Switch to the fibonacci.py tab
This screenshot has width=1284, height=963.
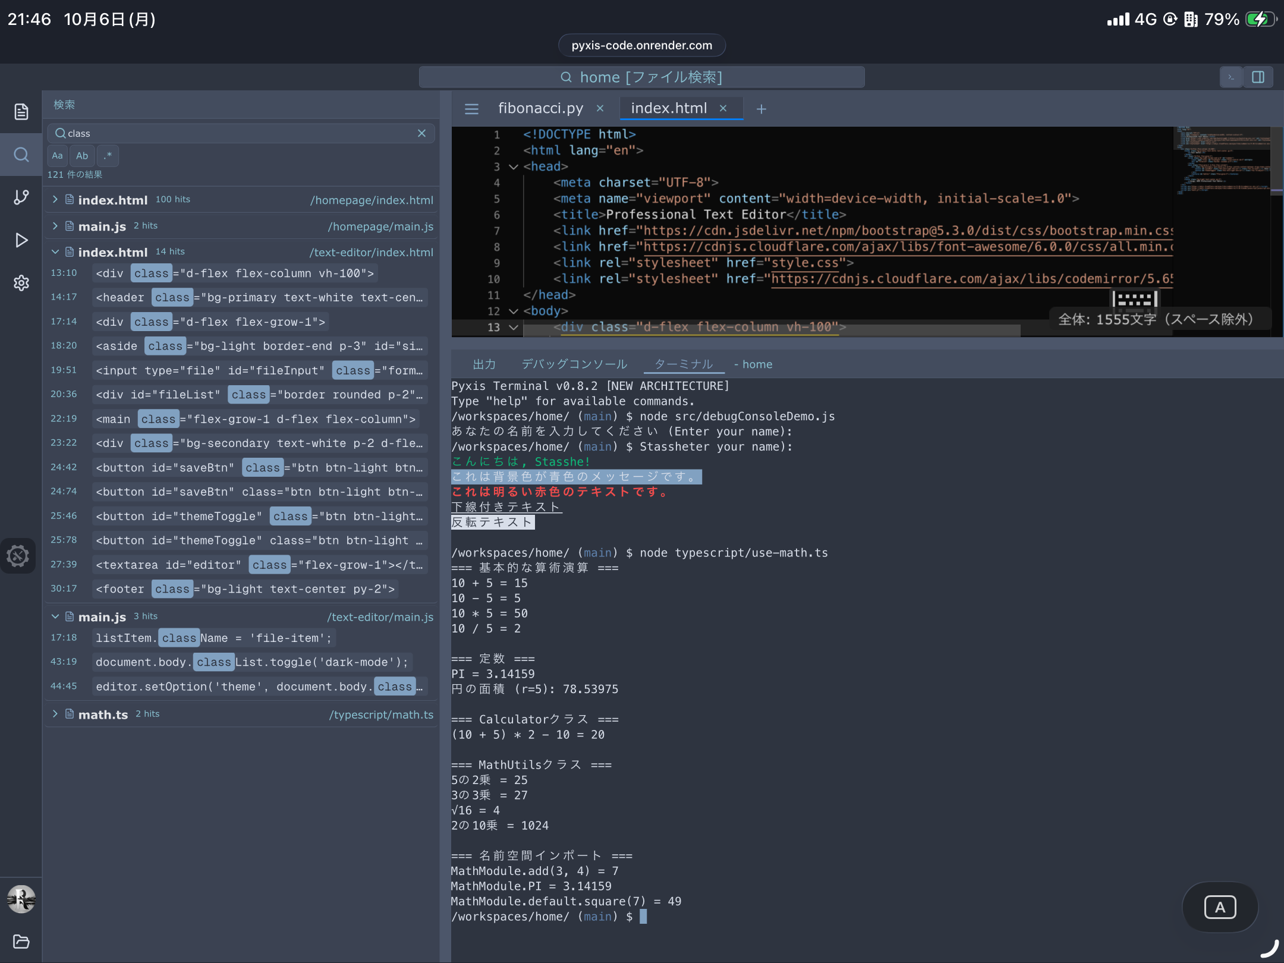539,108
